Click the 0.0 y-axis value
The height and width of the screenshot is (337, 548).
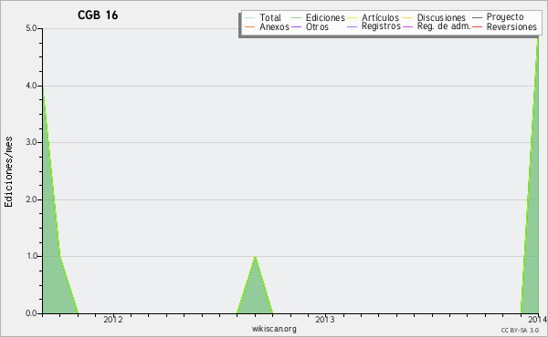tap(31, 313)
